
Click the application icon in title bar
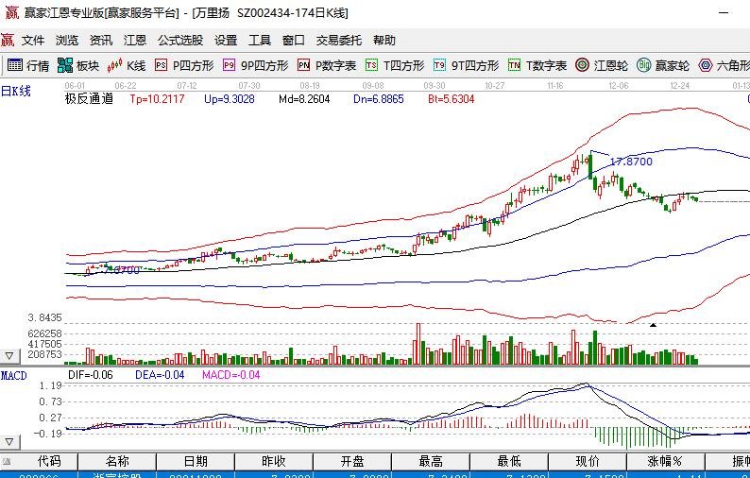tap(11, 13)
